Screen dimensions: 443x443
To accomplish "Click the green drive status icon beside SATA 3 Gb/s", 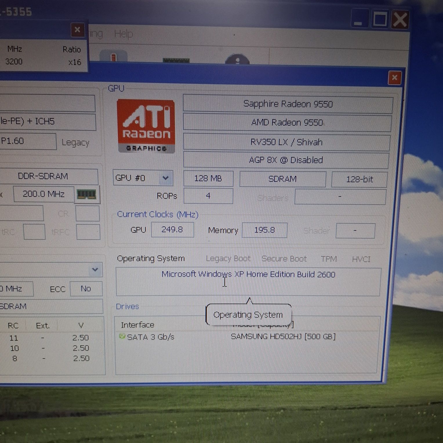I will (122, 337).
